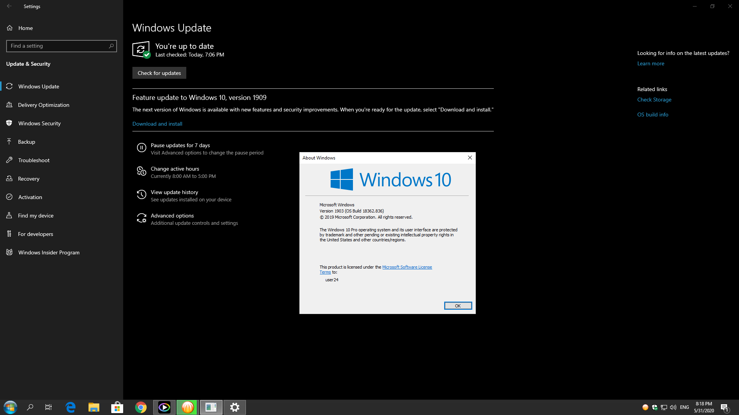Viewport: 739px width, 415px height.
Task: Open Microsoft Store from the taskbar
Action: pos(117,407)
